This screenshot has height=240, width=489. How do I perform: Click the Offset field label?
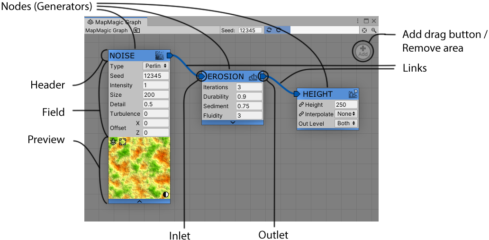(x=118, y=128)
